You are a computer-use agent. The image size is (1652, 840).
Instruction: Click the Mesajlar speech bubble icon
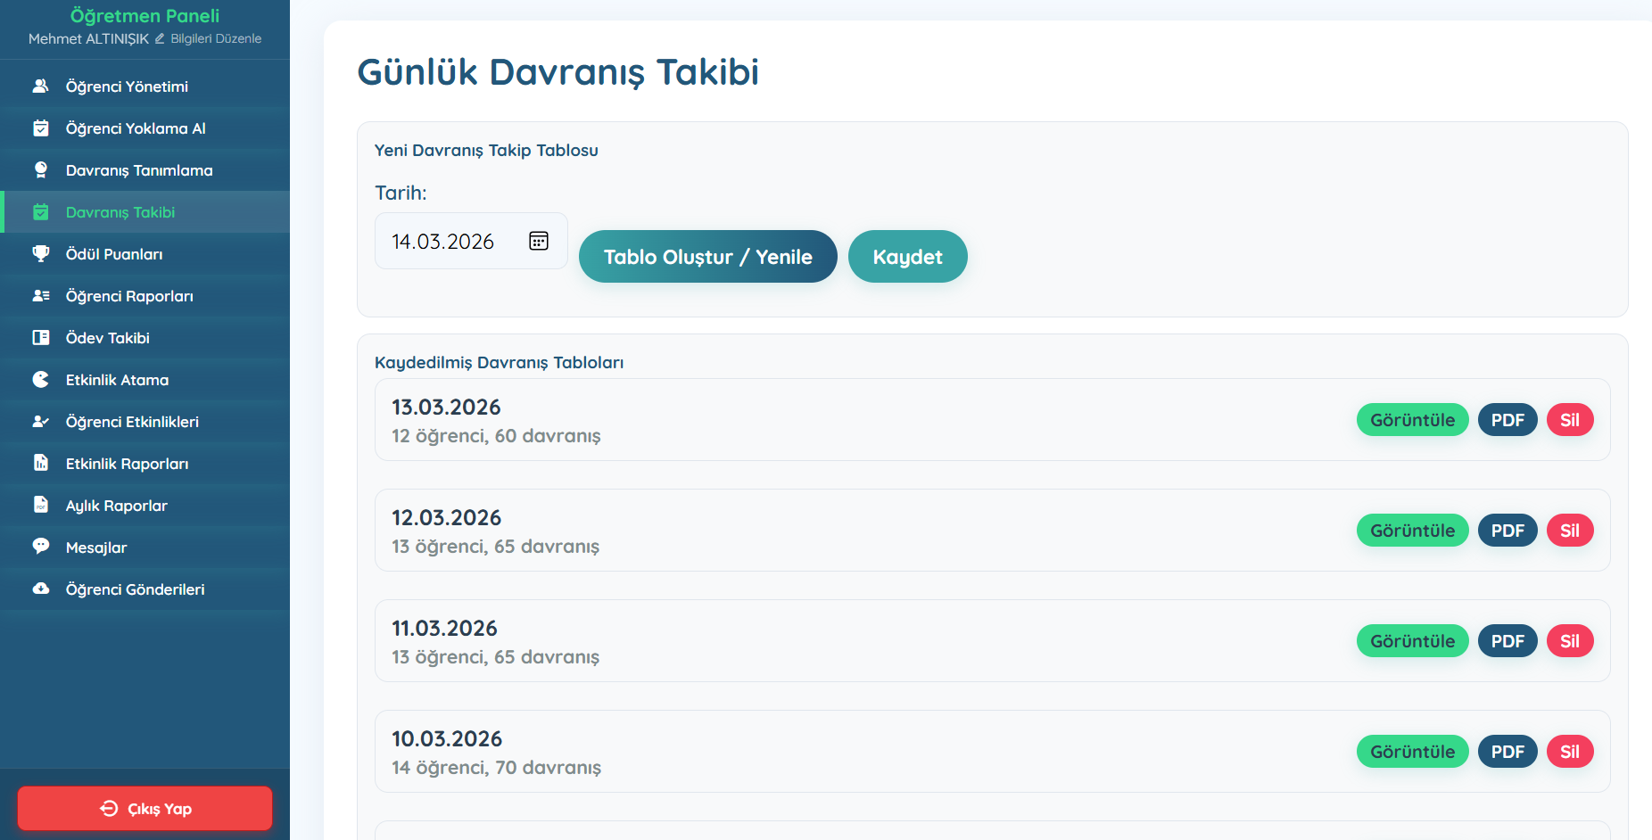pyautogui.click(x=41, y=547)
